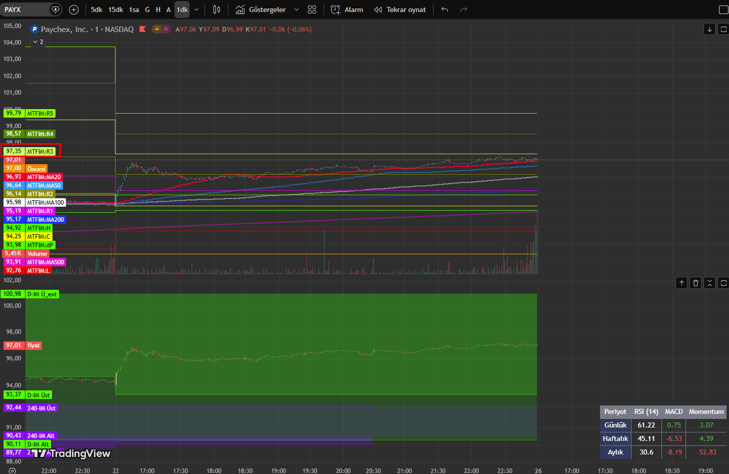
Task: Create an Alarm alert
Action: pos(347,10)
